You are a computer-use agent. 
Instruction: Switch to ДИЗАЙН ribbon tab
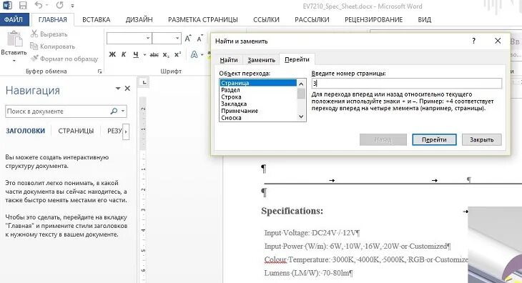(x=139, y=19)
